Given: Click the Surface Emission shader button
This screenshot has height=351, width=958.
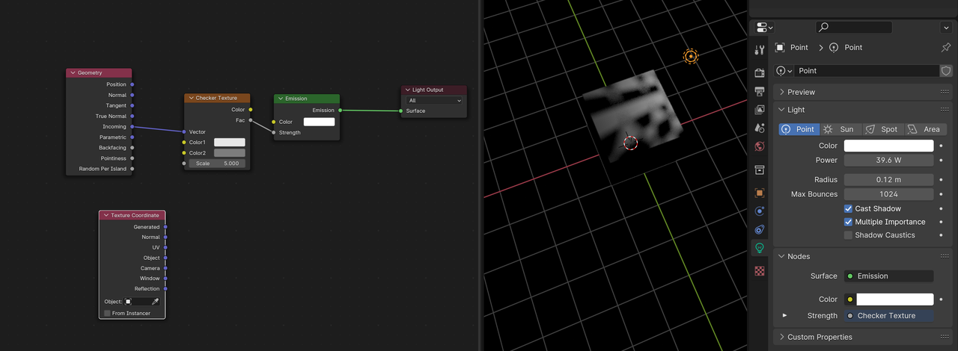Looking at the screenshot, I should [888, 276].
